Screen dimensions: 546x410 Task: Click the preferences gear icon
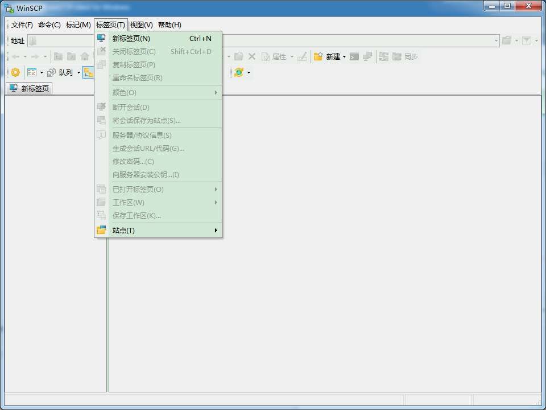(15, 72)
